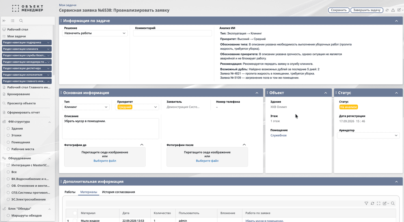Viewport: 404px width, 222px height.
Task: Open the warning triangle icon in the header
Action: click(x=393, y=10)
